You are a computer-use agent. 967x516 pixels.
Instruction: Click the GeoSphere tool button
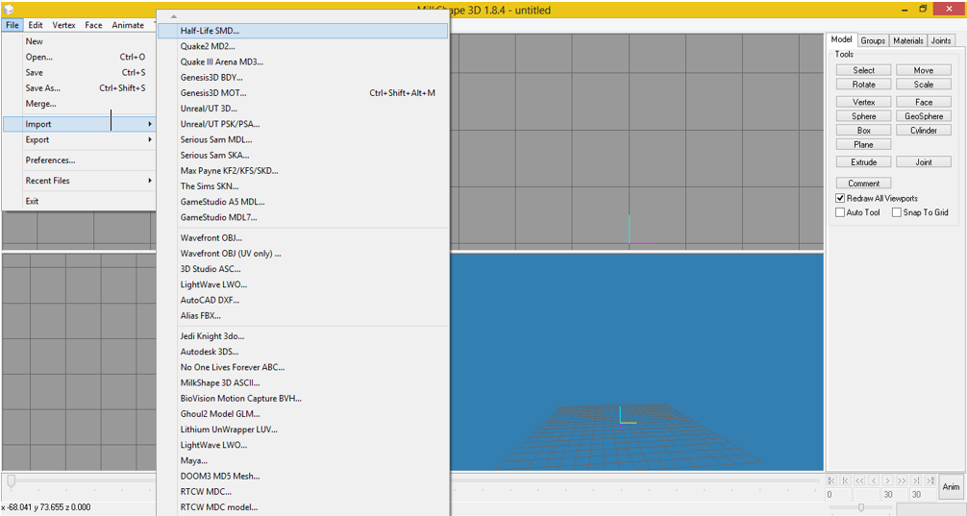click(923, 116)
